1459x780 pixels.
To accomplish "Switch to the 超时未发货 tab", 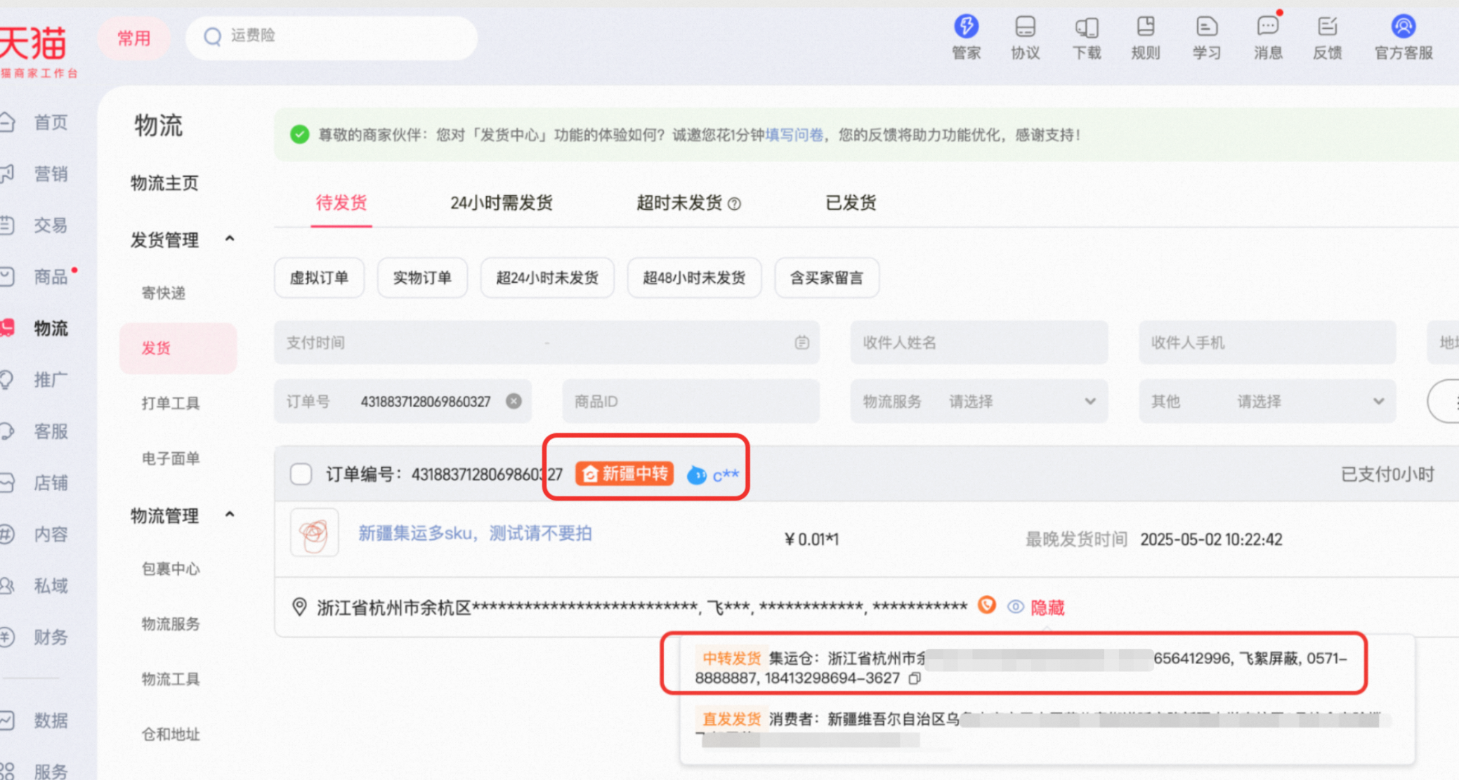I will (x=679, y=203).
